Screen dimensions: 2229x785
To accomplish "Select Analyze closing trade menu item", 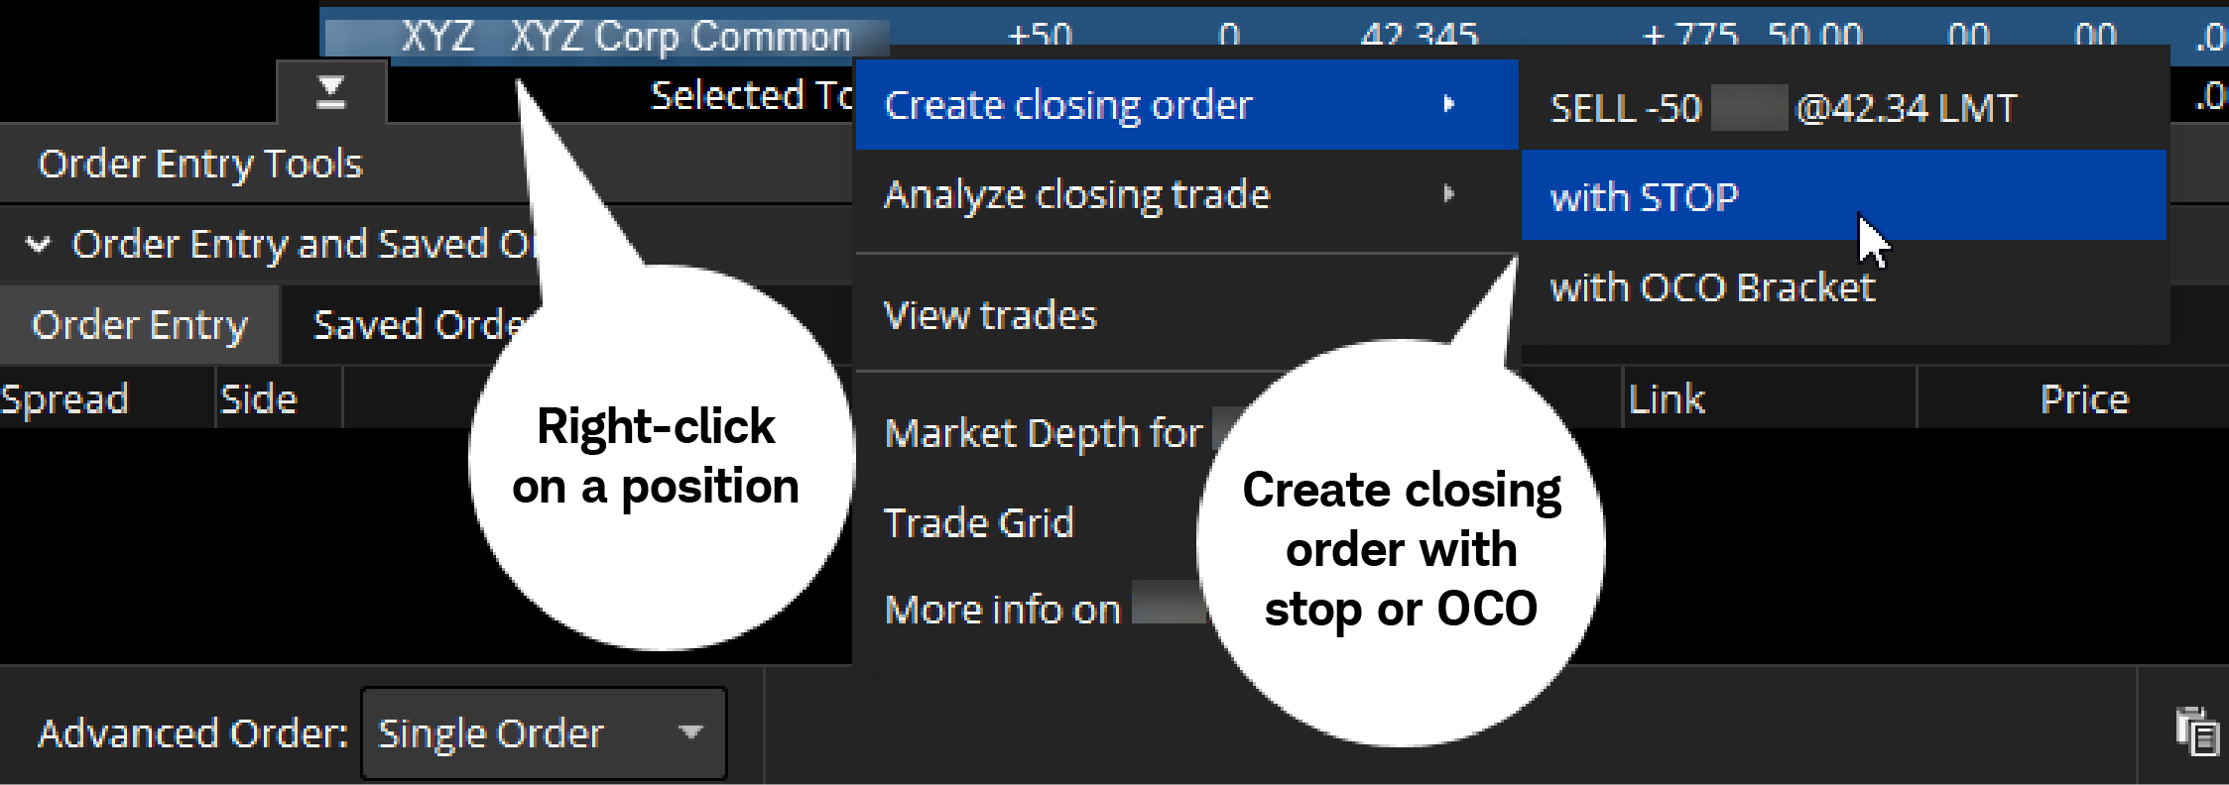I will click(1076, 195).
